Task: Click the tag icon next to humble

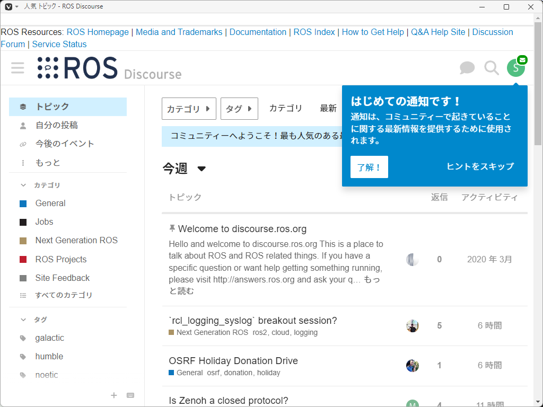Action: [23, 357]
